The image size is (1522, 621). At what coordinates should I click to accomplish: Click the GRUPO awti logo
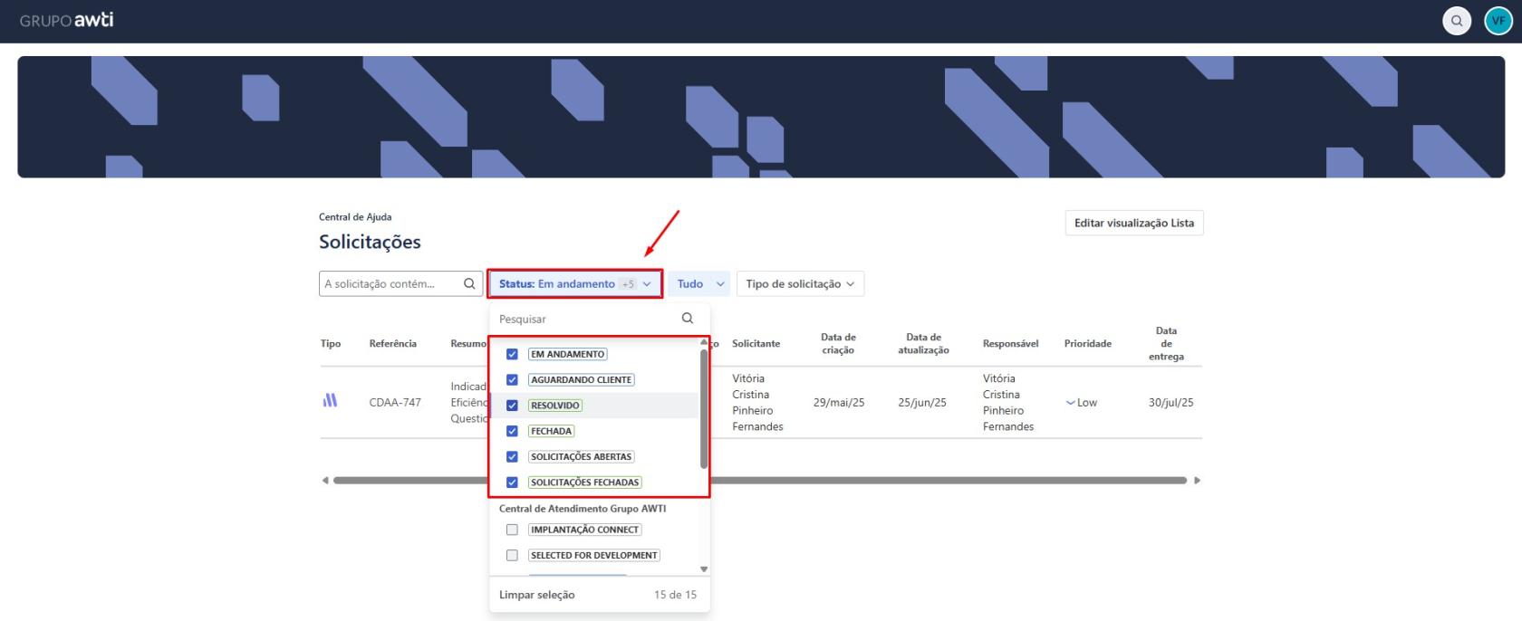point(67,20)
